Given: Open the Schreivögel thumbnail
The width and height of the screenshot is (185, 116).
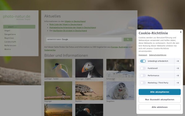Looking at the screenshot, I should (x=120, y=68).
